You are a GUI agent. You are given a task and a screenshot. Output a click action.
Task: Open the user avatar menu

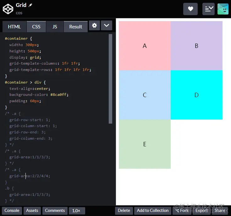tap(223, 9)
